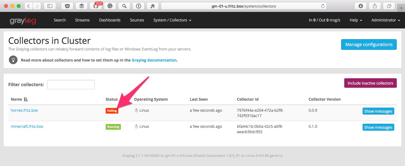Click the Manage configurations button
Screen dimensions: 405x166
pyautogui.click(x=369, y=44)
